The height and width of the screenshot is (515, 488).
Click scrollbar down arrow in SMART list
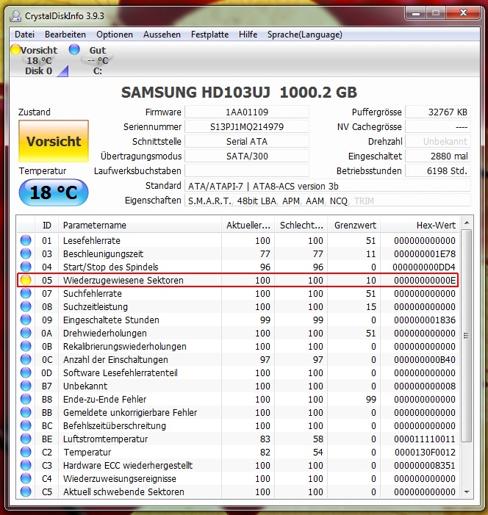coord(467,492)
